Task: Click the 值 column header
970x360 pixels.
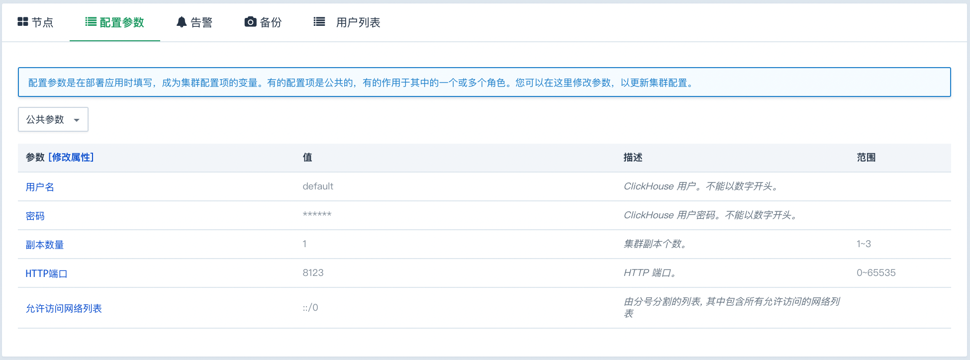Action: click(307, 158)
